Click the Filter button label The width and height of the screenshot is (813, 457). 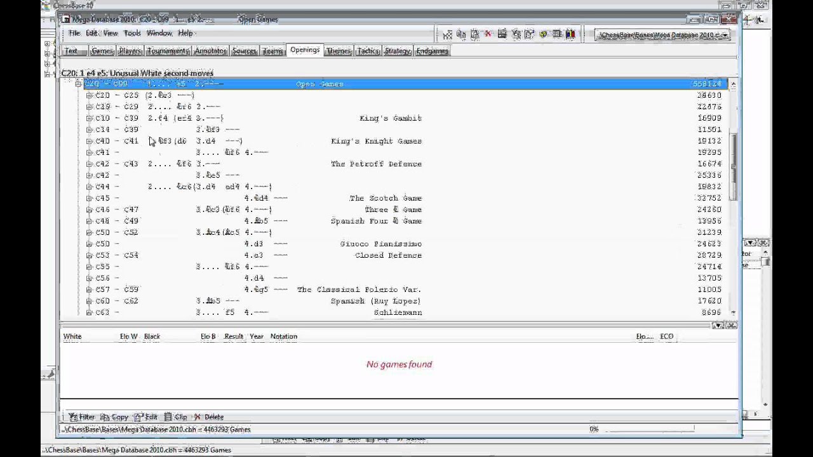pyautogui.click(x=87, y=417)
